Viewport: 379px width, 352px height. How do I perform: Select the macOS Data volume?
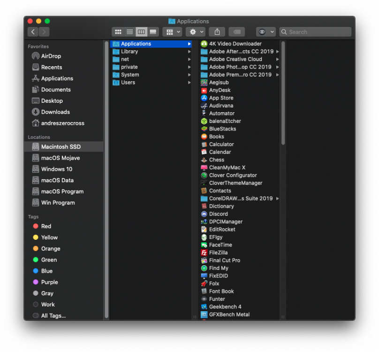[64, 180]
